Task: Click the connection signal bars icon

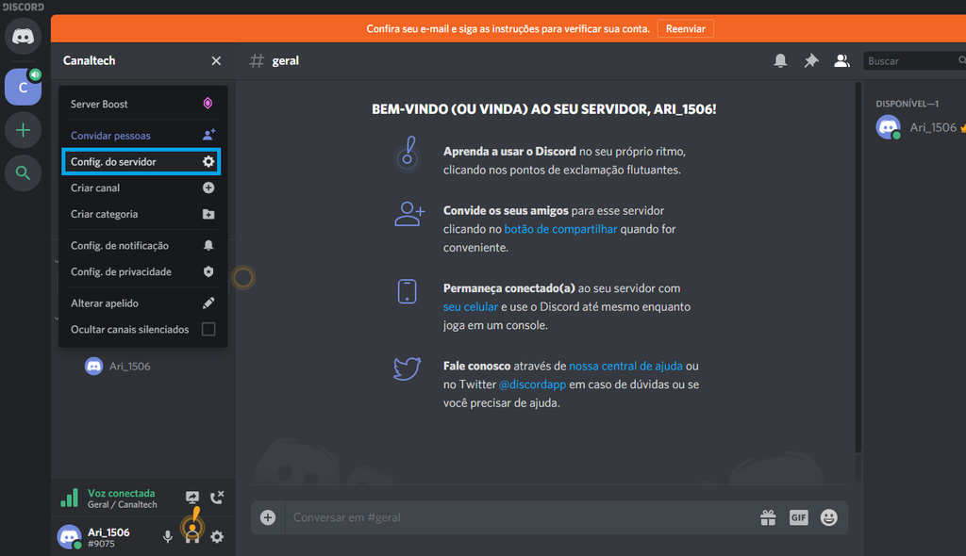Action: pyautogui.click(x=70, y=498)
